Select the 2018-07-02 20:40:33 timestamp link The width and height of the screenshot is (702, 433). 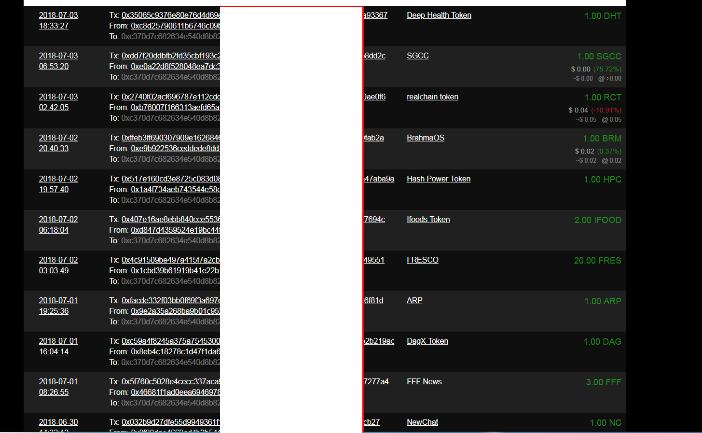58,143
